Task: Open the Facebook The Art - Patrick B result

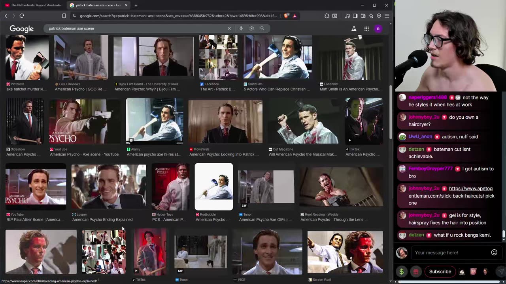Action: click(x=217, y=89)
